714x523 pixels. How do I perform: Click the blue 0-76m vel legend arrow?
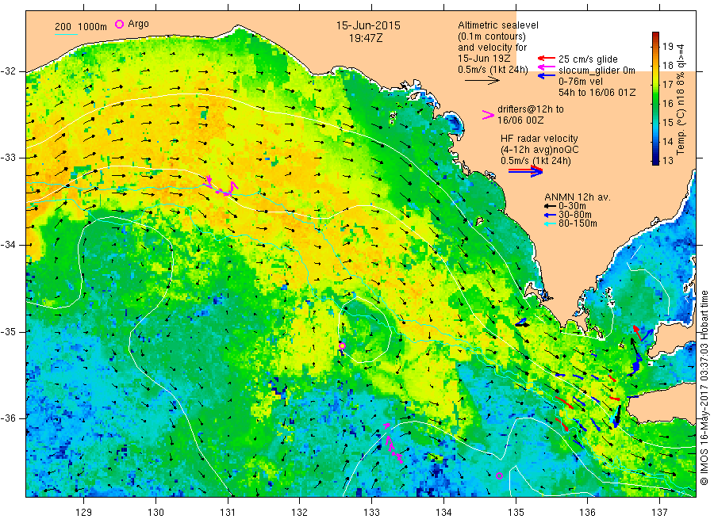coord(546,75)
